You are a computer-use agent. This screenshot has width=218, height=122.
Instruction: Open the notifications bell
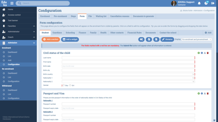coord(199,3)
